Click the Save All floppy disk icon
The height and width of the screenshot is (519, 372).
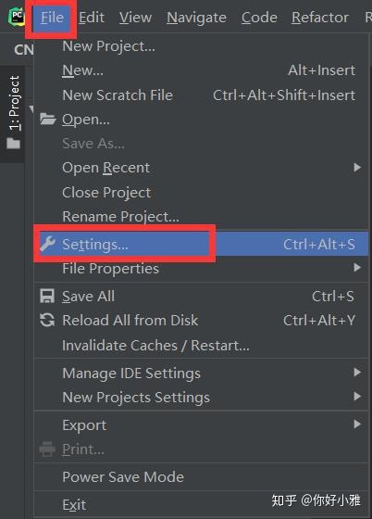(x=47, y=296)
